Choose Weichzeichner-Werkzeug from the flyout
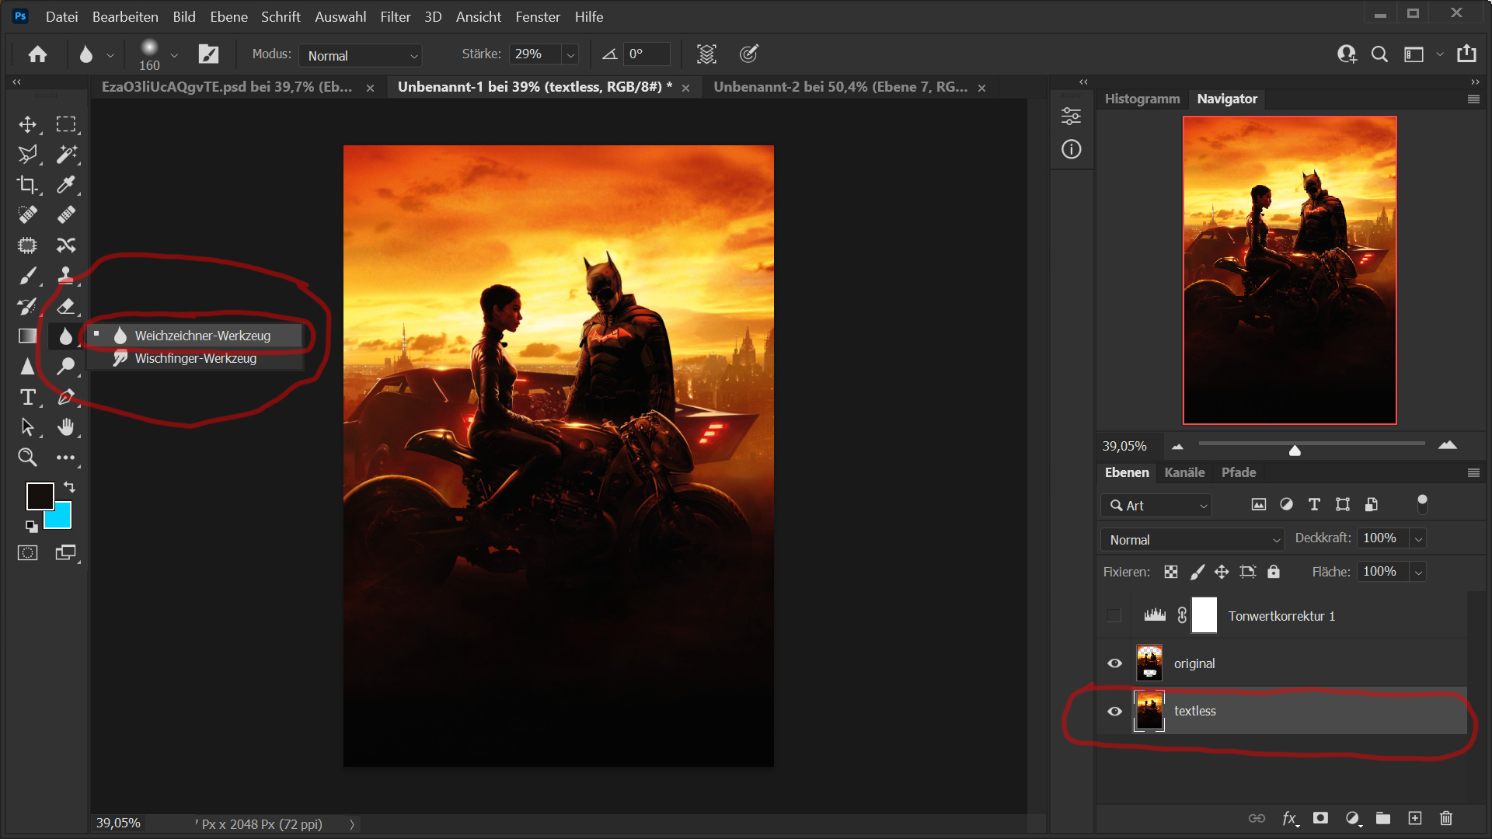Image resolution: width=1492 pixels, height=839 pixels. (x=194, y=336)
